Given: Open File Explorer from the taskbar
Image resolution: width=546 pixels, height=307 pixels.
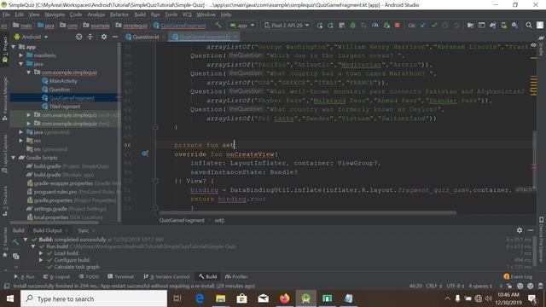Looking at the screenshot, I should (221, 298).
